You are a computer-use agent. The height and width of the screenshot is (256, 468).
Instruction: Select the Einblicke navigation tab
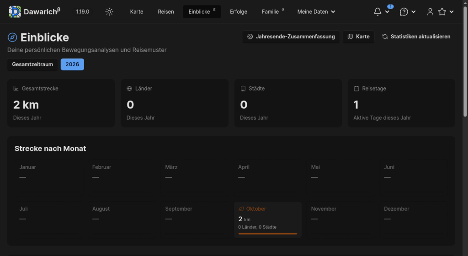coord(202,11)
